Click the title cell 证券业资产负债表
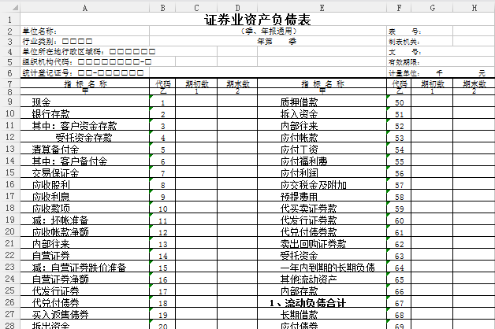The width and height of the screenshot is (495, 329). 258,19
